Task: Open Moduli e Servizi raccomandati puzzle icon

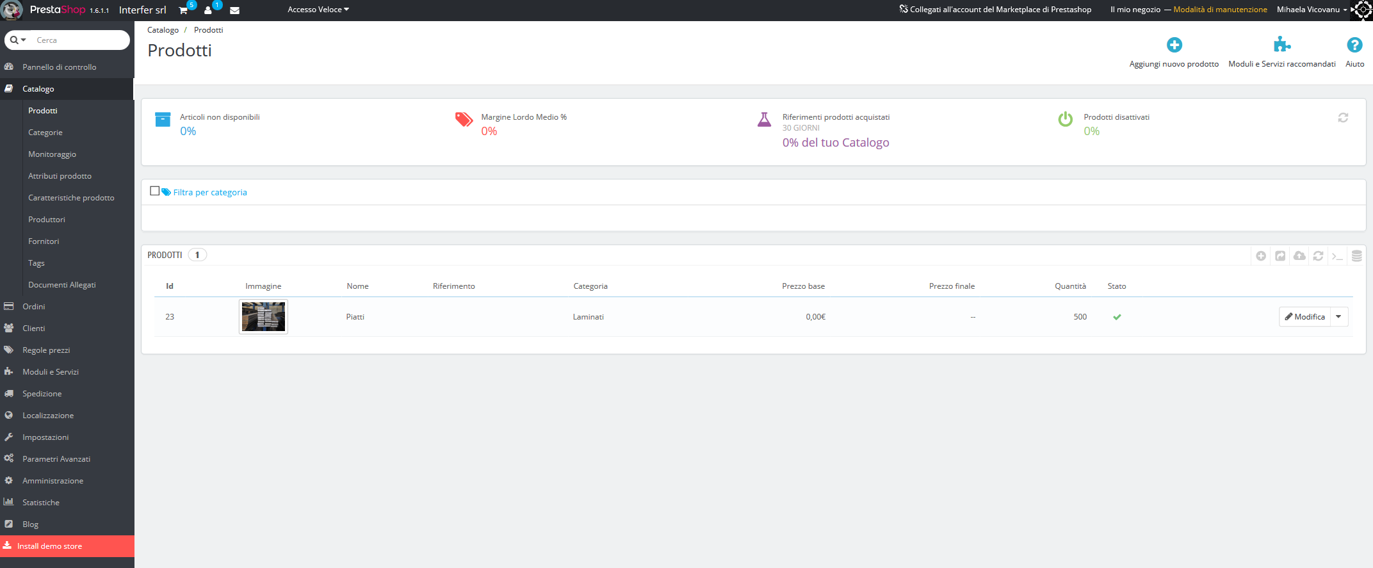Action: 1281,44
